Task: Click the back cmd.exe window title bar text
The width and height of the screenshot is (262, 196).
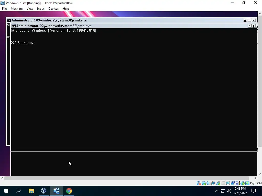Action: (49, 20)
